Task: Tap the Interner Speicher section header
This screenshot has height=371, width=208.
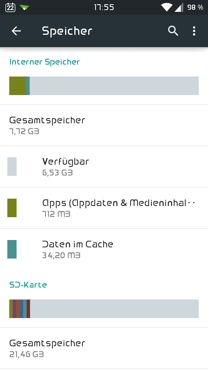Action: pos(45,62)
